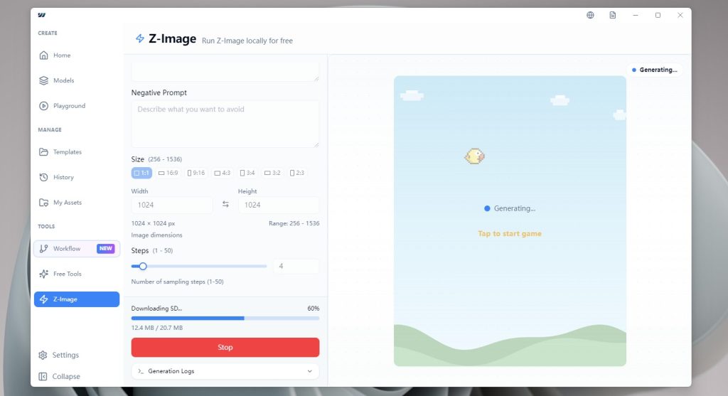Click the globe language icon
Screen dimensions: 728x396
coord(590,15)
